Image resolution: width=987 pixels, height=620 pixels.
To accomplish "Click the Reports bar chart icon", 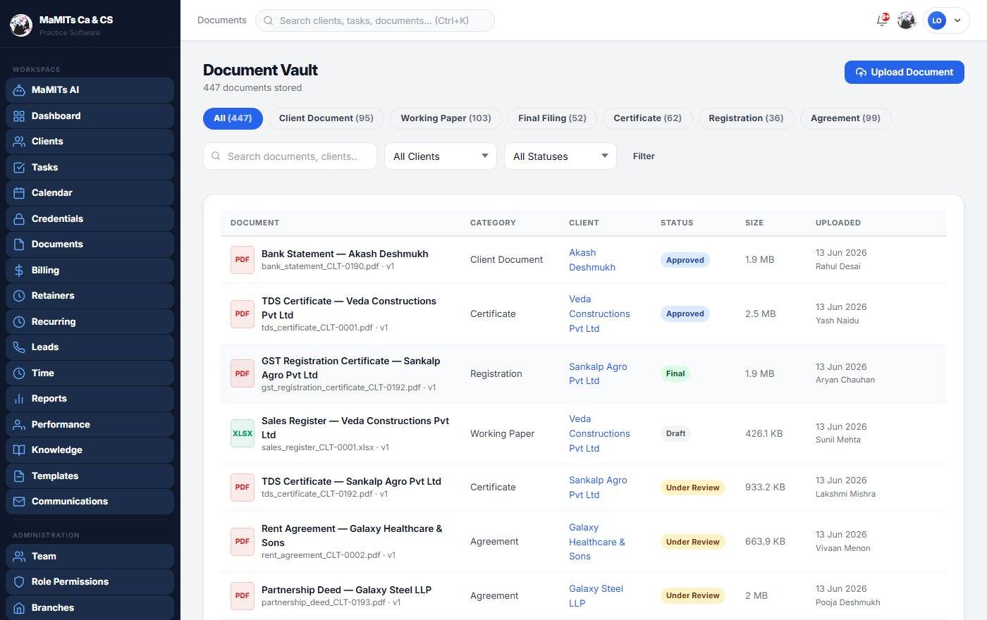I will 19,399.
